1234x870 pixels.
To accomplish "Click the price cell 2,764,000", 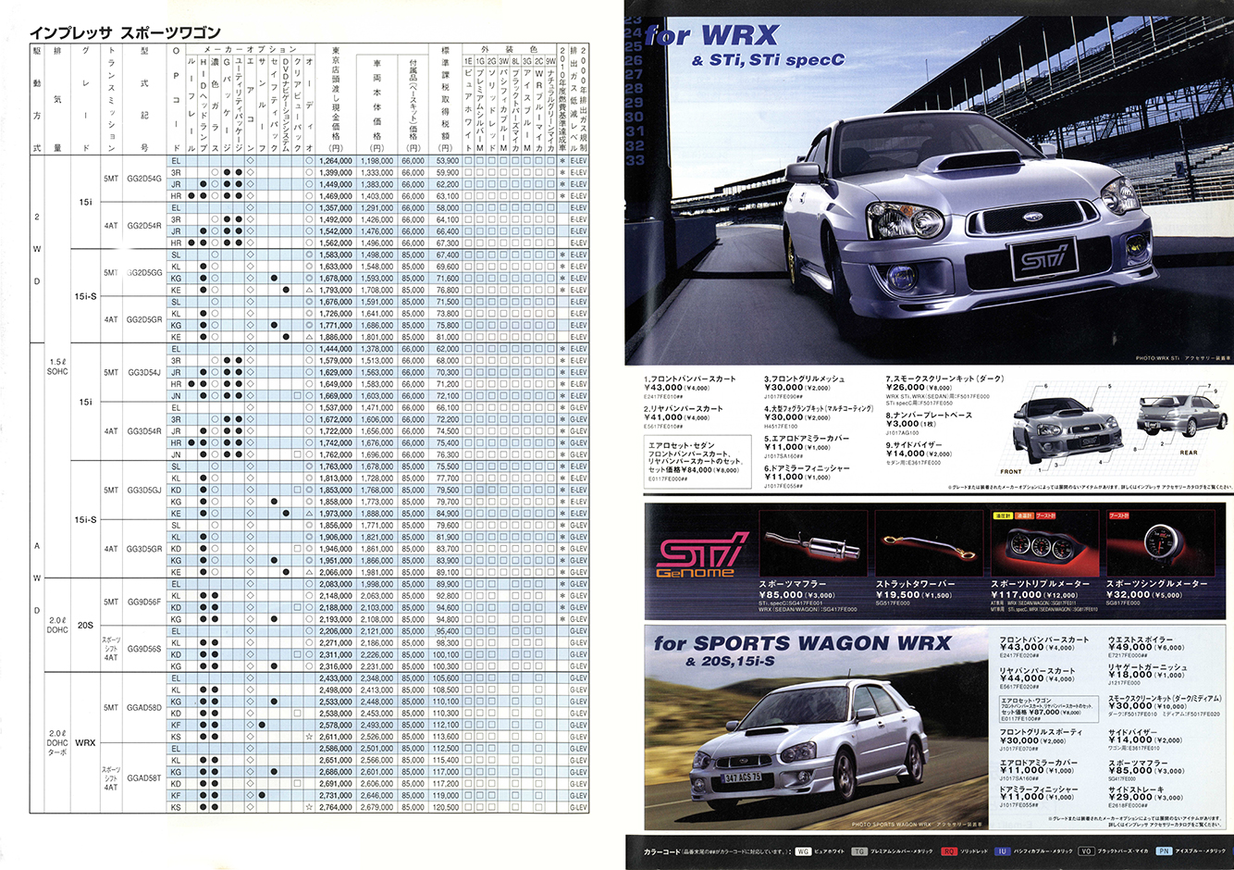I will pyautogui.click(x=336, y=807).
